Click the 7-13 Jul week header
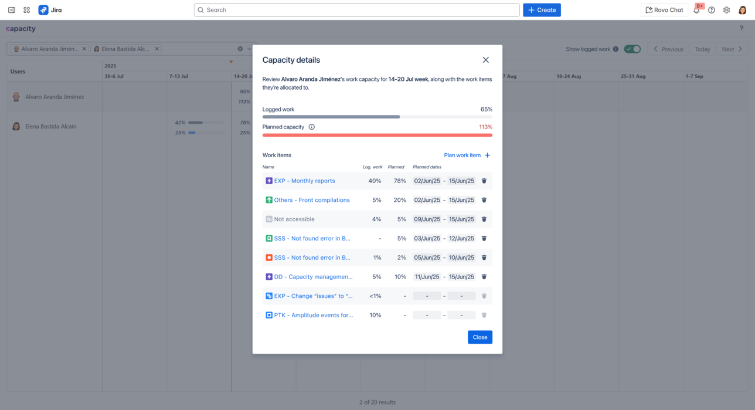 179,76
